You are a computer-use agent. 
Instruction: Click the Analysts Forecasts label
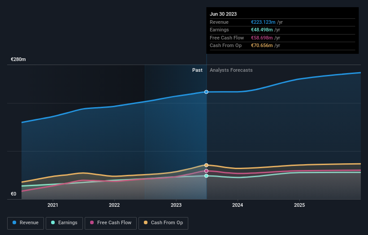pyautogui.click(x=231, y=70)
